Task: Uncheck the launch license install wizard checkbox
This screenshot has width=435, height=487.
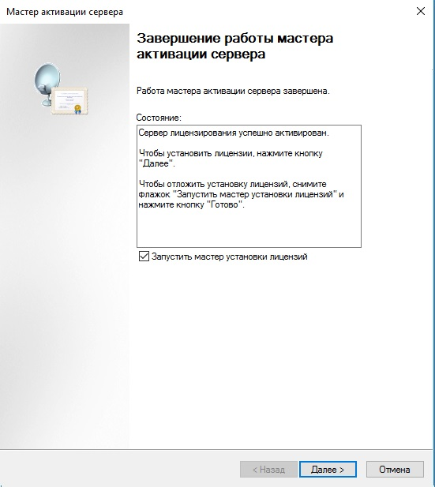Action: [x=144, y=257]
